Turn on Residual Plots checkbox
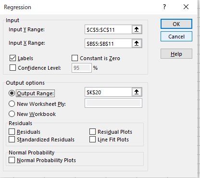The width and height of the screenshot is (200, 178). pyautogui.click(x=92, y=131)
